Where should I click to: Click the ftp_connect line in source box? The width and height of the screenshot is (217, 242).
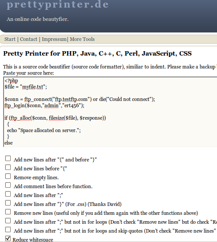[80, 99]
